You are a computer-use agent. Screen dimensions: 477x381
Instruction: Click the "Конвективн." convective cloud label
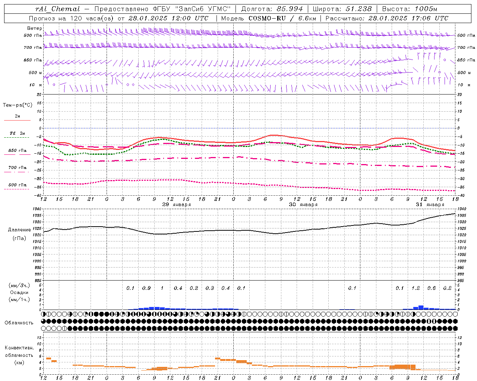coord(19,348)
